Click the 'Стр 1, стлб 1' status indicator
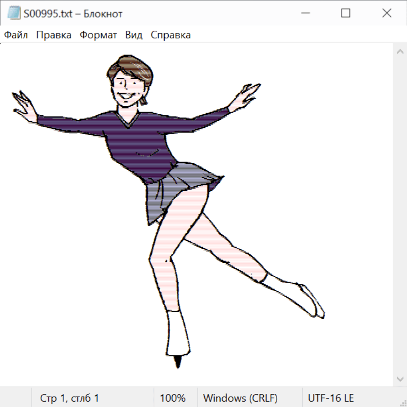Viewport: 407px width, 407px height. coord(69,398)
